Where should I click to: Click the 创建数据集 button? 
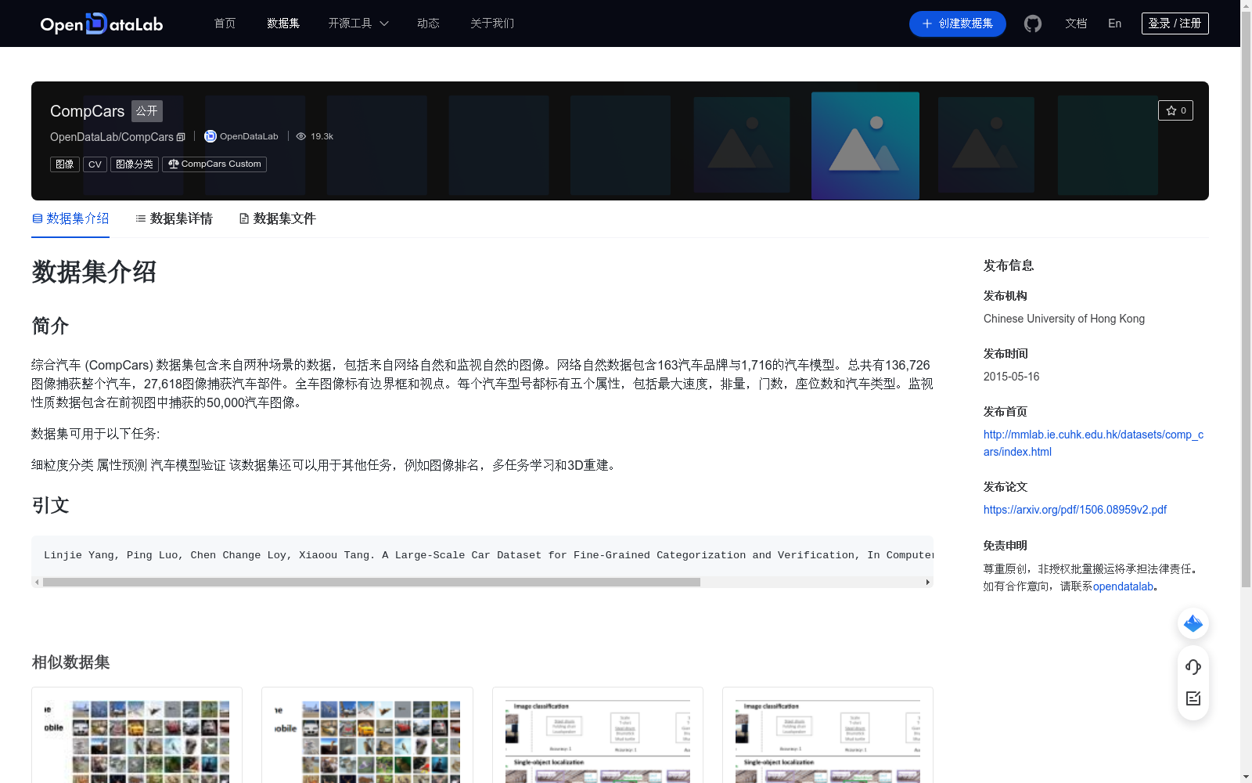tap(957, 23)
